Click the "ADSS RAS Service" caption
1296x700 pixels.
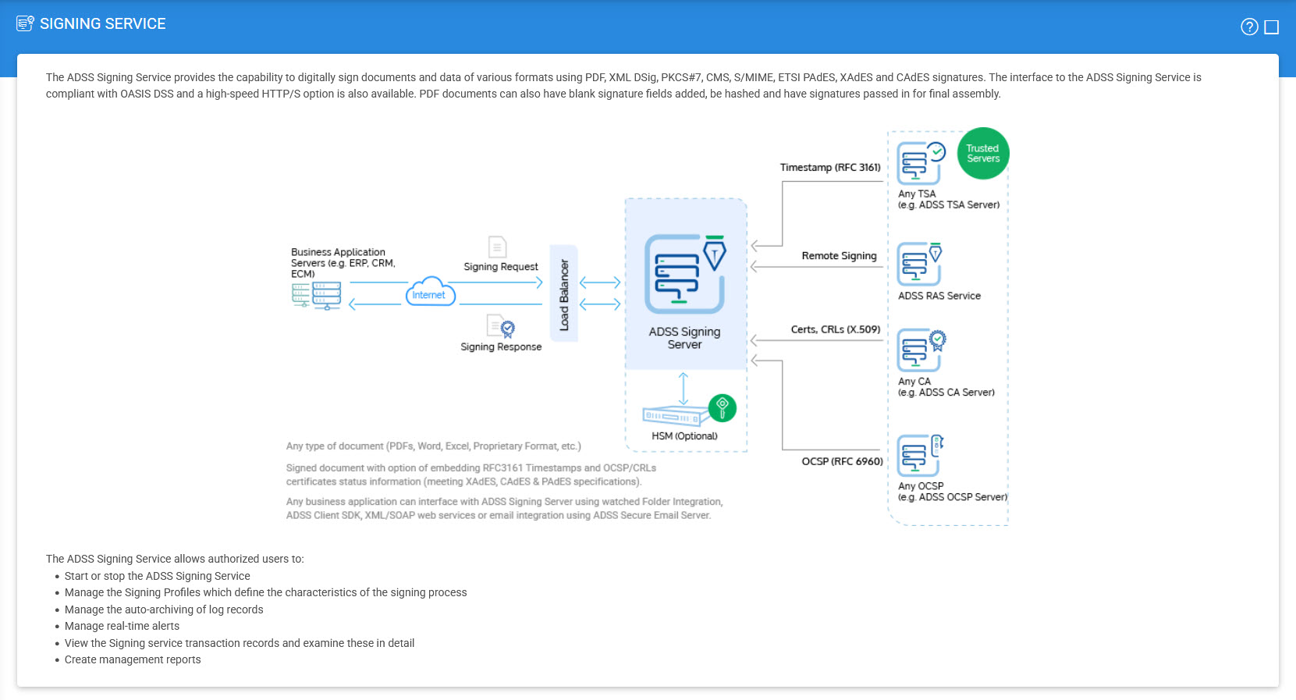(x=939, y=296)
